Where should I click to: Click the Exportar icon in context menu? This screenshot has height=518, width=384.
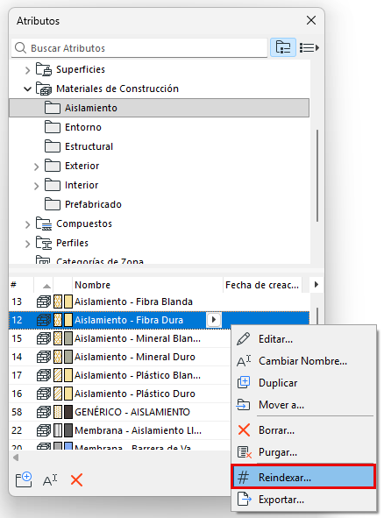click(245, 499)
